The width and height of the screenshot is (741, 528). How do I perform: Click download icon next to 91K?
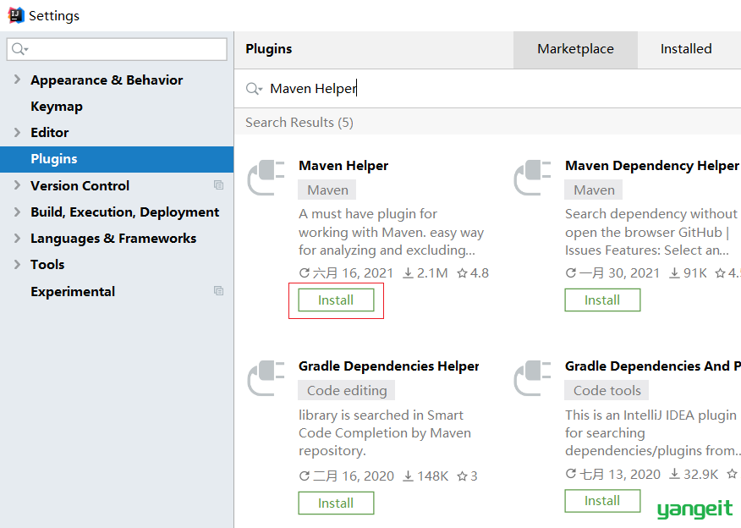point(675,273)
